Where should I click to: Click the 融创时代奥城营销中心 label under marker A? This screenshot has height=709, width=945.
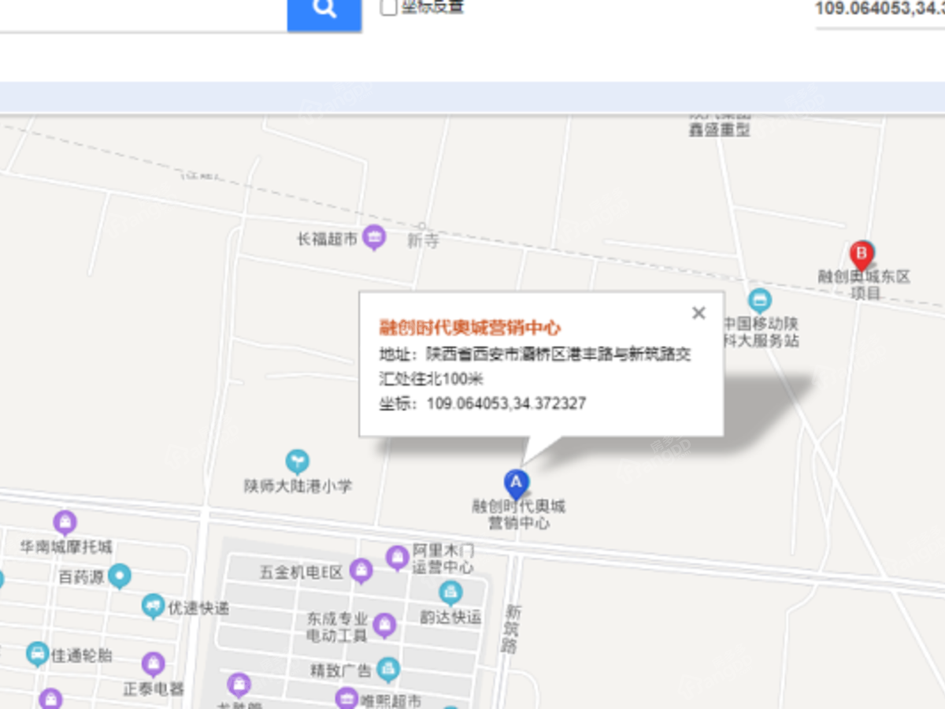point(518,514)
